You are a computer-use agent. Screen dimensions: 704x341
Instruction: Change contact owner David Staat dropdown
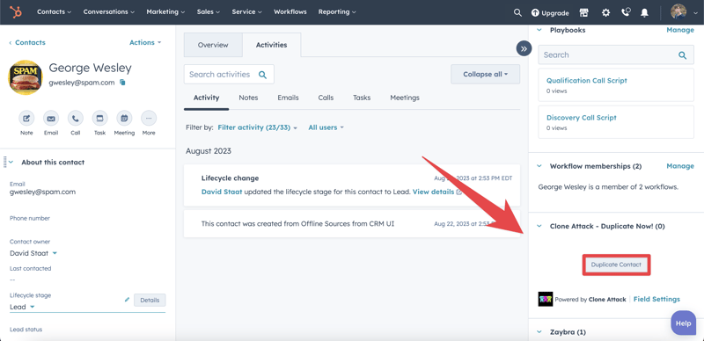point(33,253)
